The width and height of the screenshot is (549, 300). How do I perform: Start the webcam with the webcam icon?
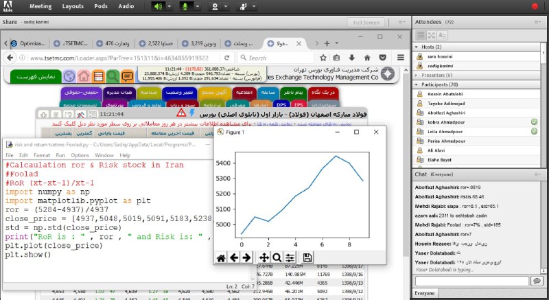(x=215, y=6)
